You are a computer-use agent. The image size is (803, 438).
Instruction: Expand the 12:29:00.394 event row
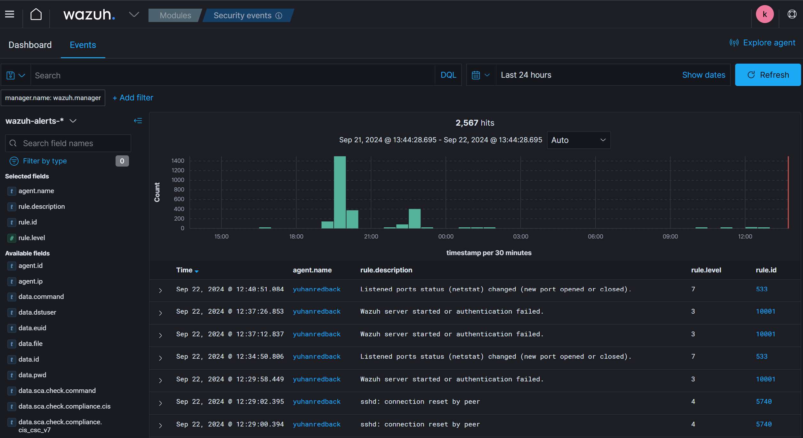click(160, 425)
